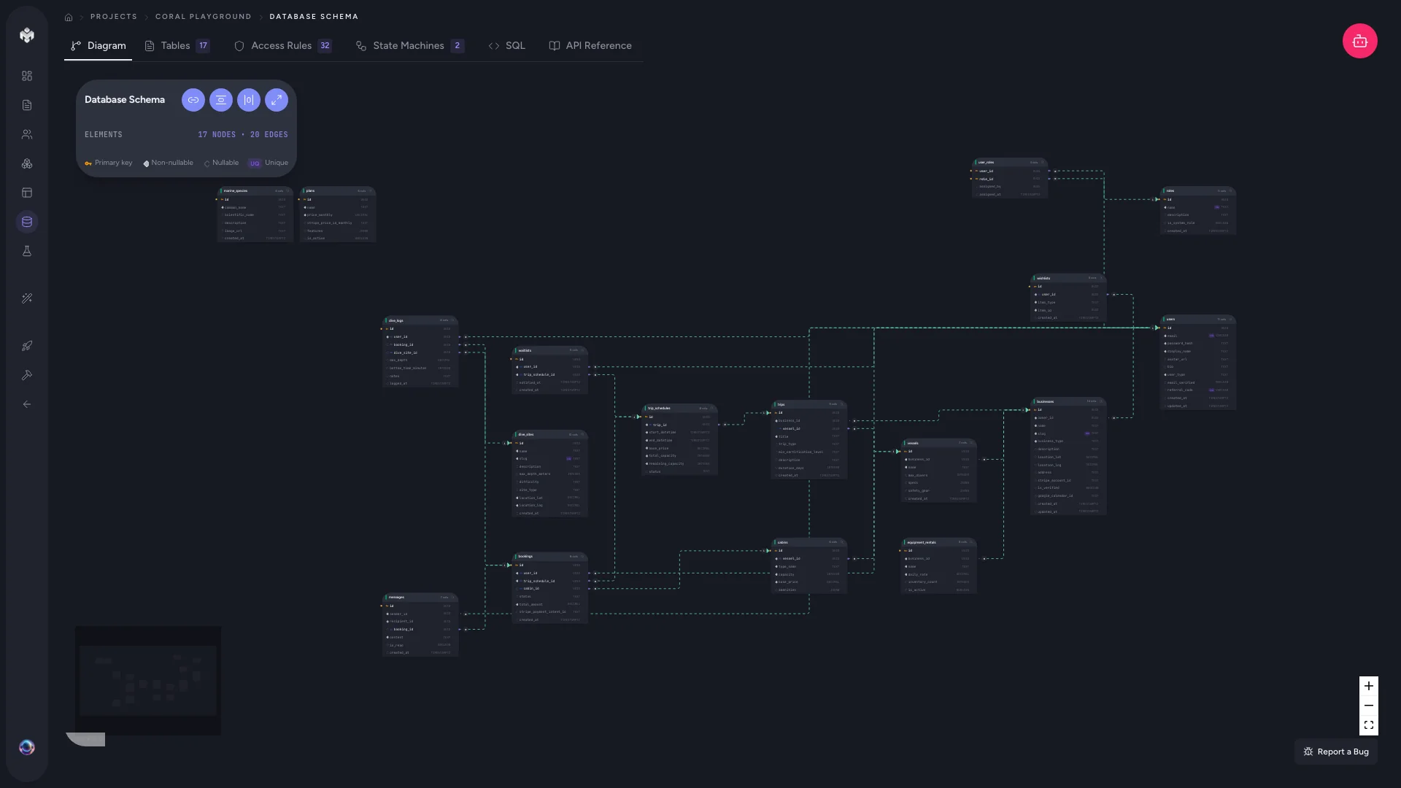Screen dimensions: 1401x788
Task: Select the dive_logs table header
Action: [x=420, y=320]
